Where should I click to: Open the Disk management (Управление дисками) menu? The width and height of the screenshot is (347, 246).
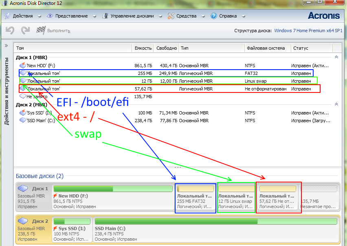point(132,16)
